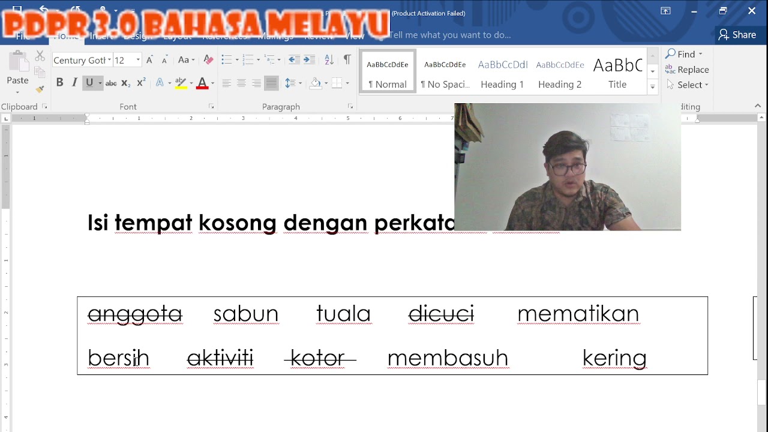768x432 pixels.
Task: Toggle Bold formatting
Action: coord(59,83)
